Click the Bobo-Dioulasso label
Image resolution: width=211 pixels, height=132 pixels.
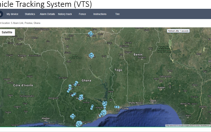[41, 29]
